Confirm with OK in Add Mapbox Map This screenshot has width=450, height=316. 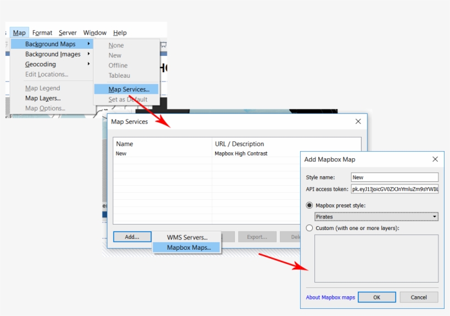376,297
